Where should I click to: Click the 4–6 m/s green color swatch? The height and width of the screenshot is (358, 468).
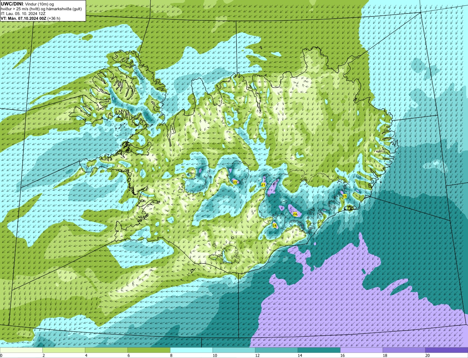coord(107,350)
